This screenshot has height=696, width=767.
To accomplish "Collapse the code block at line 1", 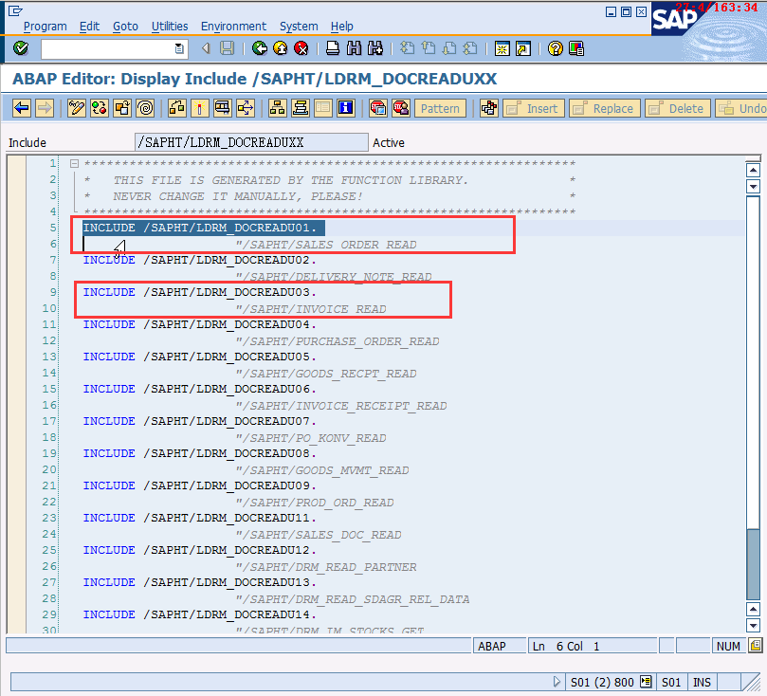I will (73, 162).
